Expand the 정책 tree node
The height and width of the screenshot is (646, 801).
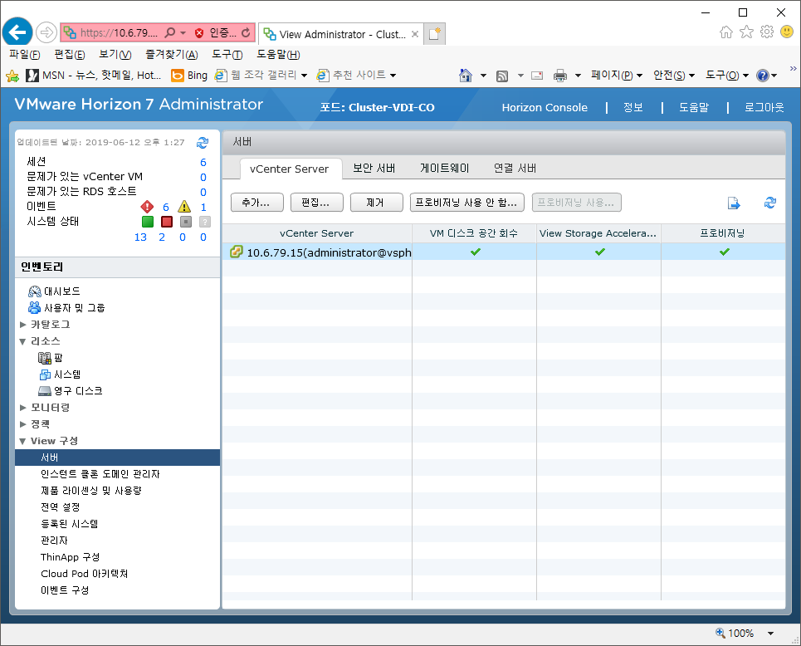[x=23, y=424]
